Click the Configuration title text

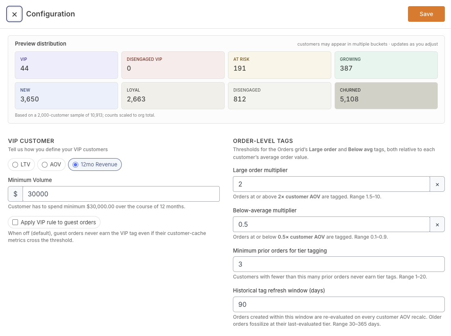(50, 14)
